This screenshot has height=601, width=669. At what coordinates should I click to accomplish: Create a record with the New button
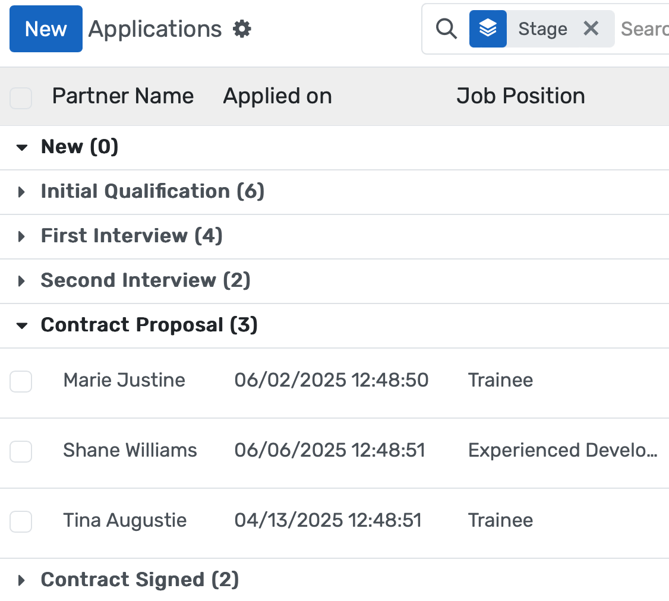pos(46,28)
